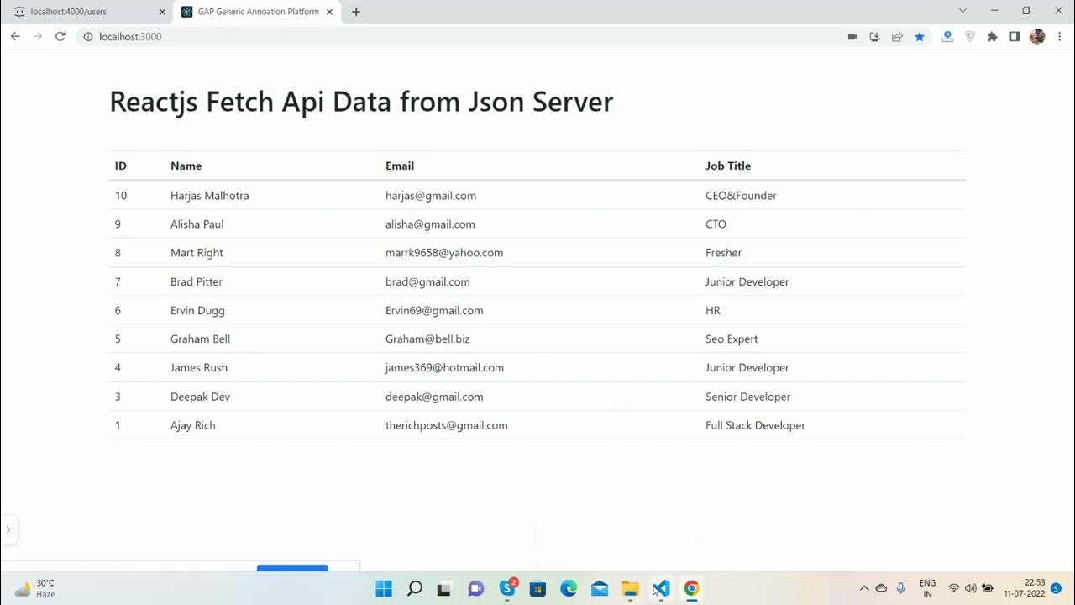Click the harjas@gmail.com email cell
Screen dimensions: 1075x605
(431, 196)
